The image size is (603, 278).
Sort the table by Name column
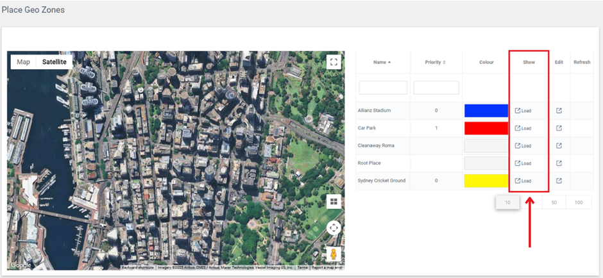pos(382,62)
